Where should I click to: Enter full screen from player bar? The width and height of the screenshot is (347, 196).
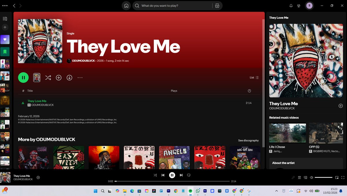(343, 178)
